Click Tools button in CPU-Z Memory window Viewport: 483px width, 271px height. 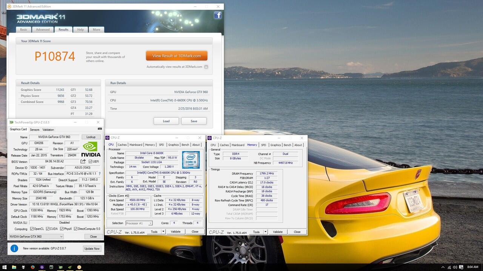(256, 232)
